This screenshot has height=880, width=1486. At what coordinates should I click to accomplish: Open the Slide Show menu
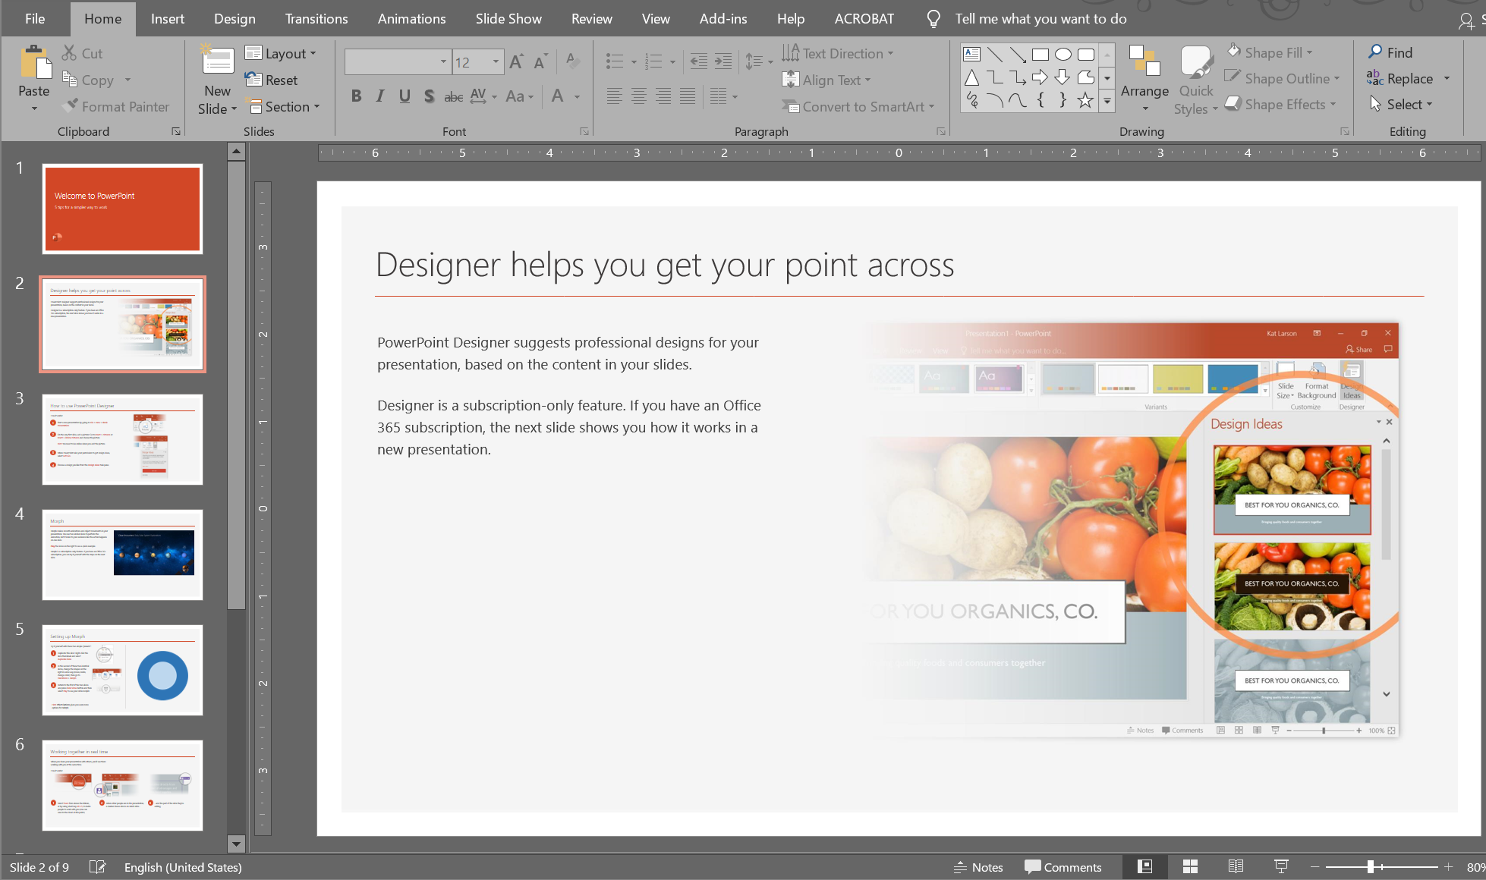508,18
